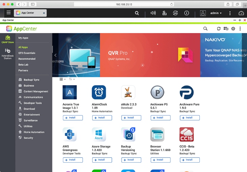Filter by Surveillance category
This screenshot has width=247, height=172.
tap(28, 120)
